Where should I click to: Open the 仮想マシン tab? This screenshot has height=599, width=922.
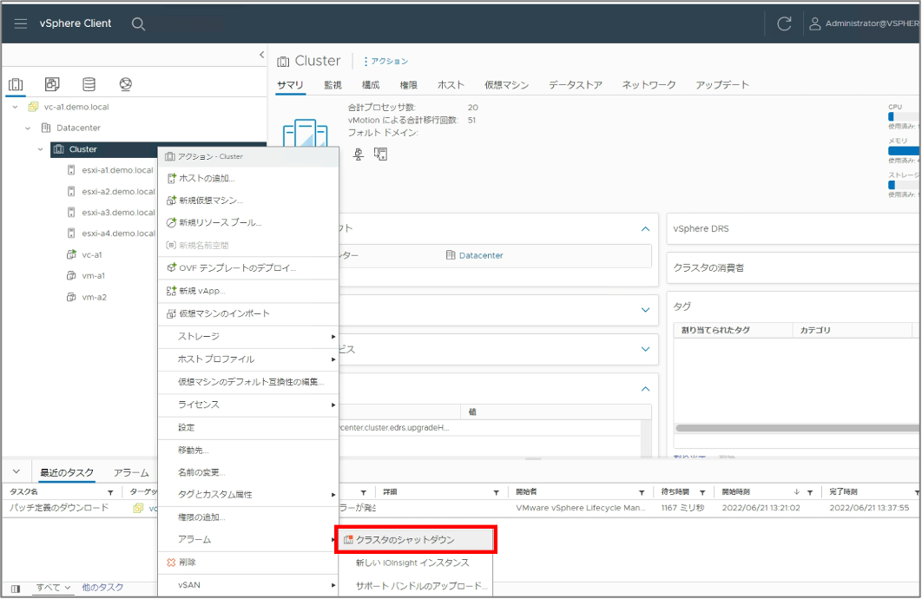pos(507,85)
